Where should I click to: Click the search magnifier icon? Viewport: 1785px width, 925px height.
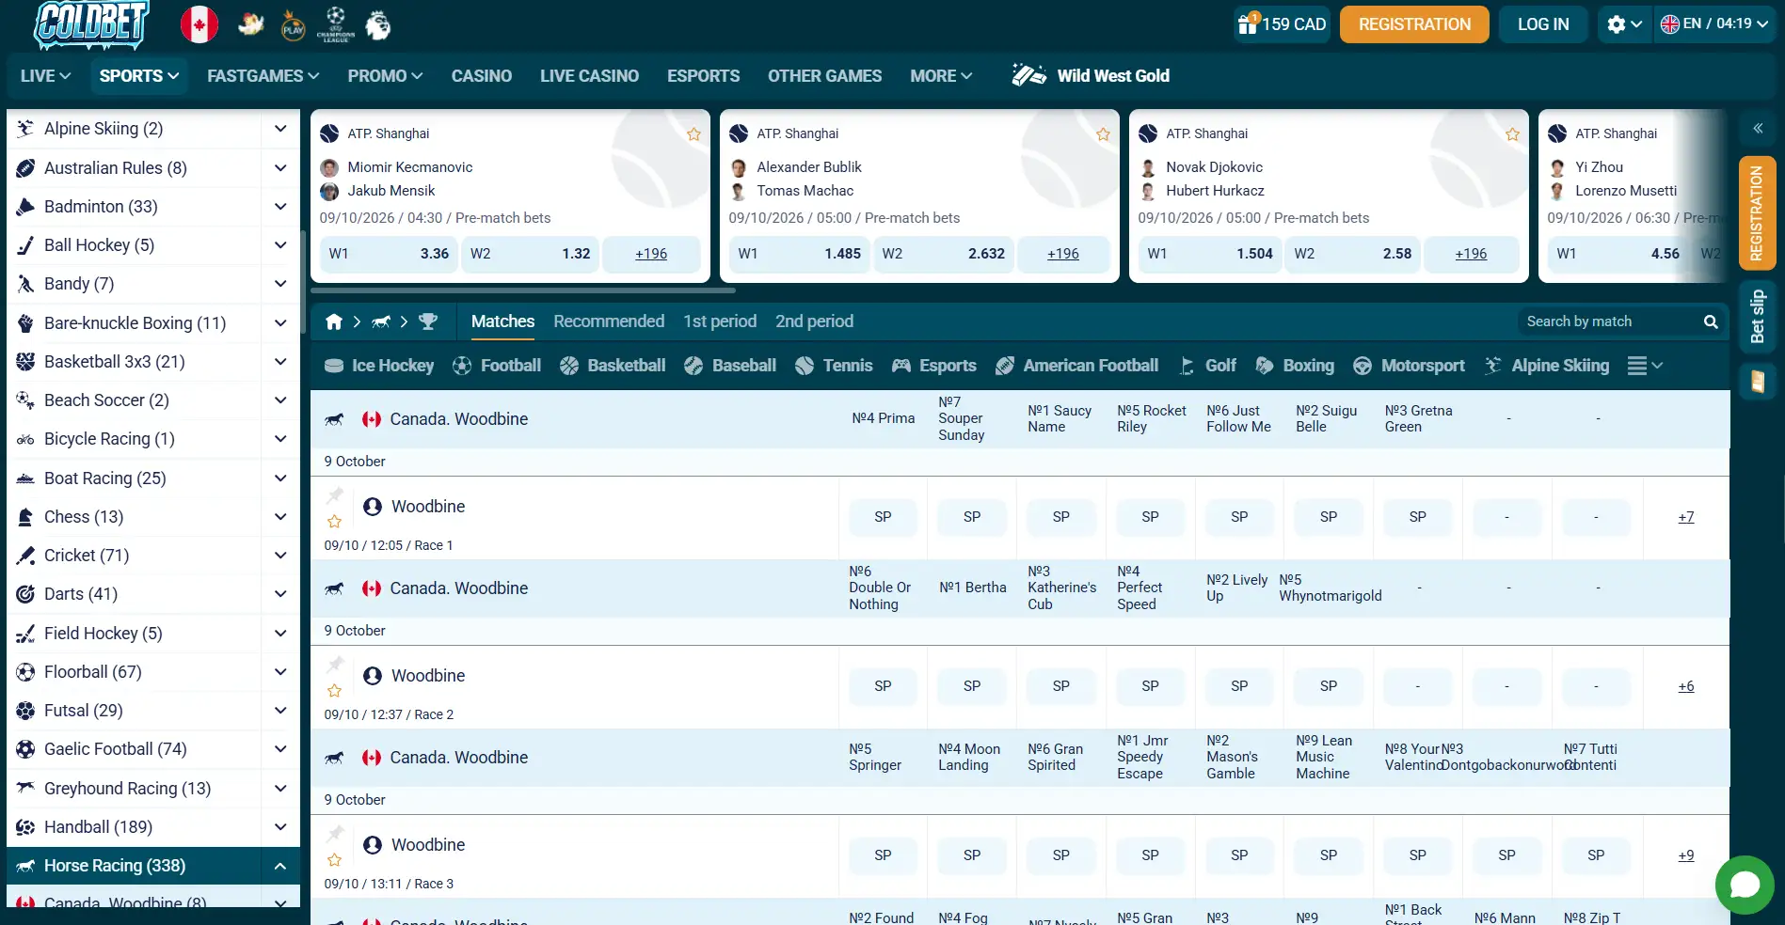(x=1711, y=321)
